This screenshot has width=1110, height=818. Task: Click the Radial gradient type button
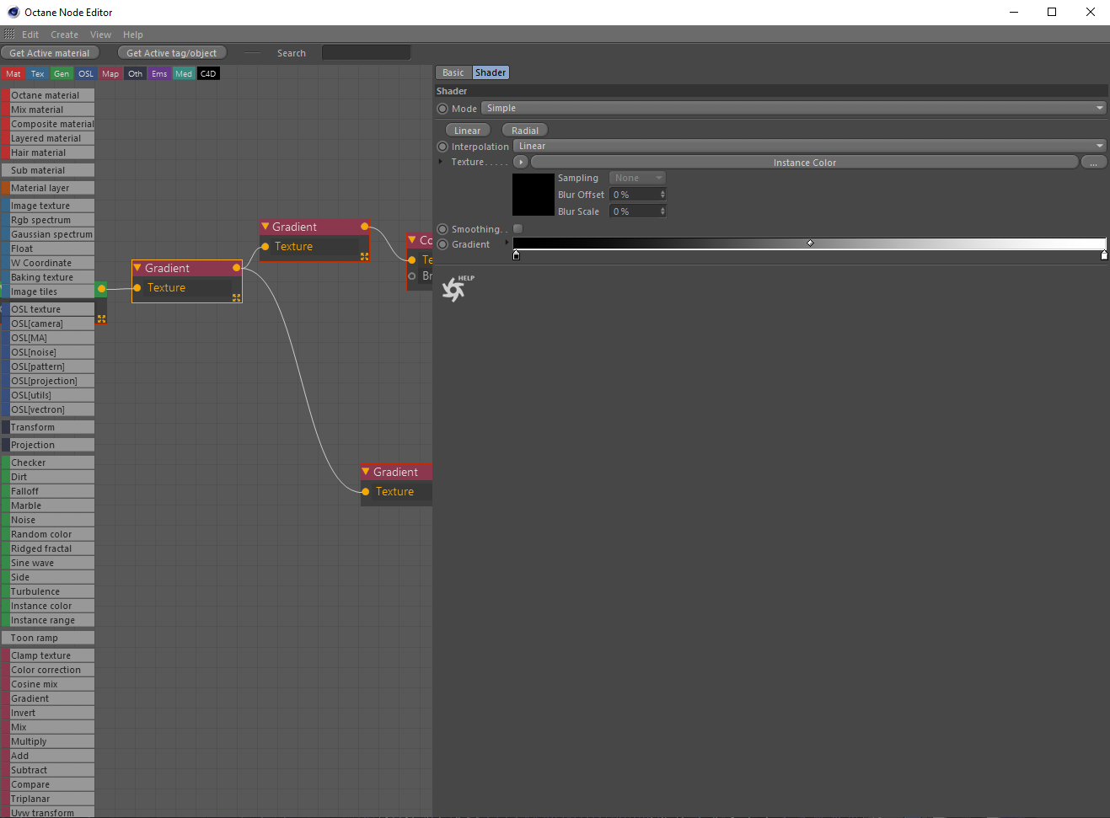pos(525,131)
